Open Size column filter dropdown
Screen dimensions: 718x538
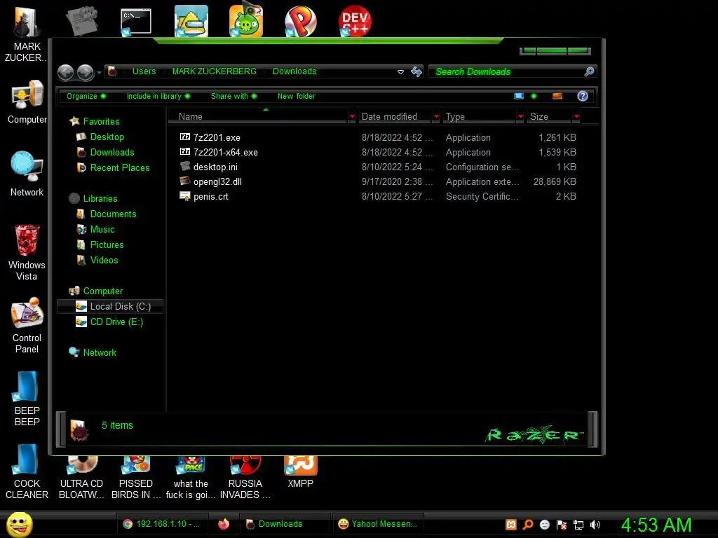(576, 117)
